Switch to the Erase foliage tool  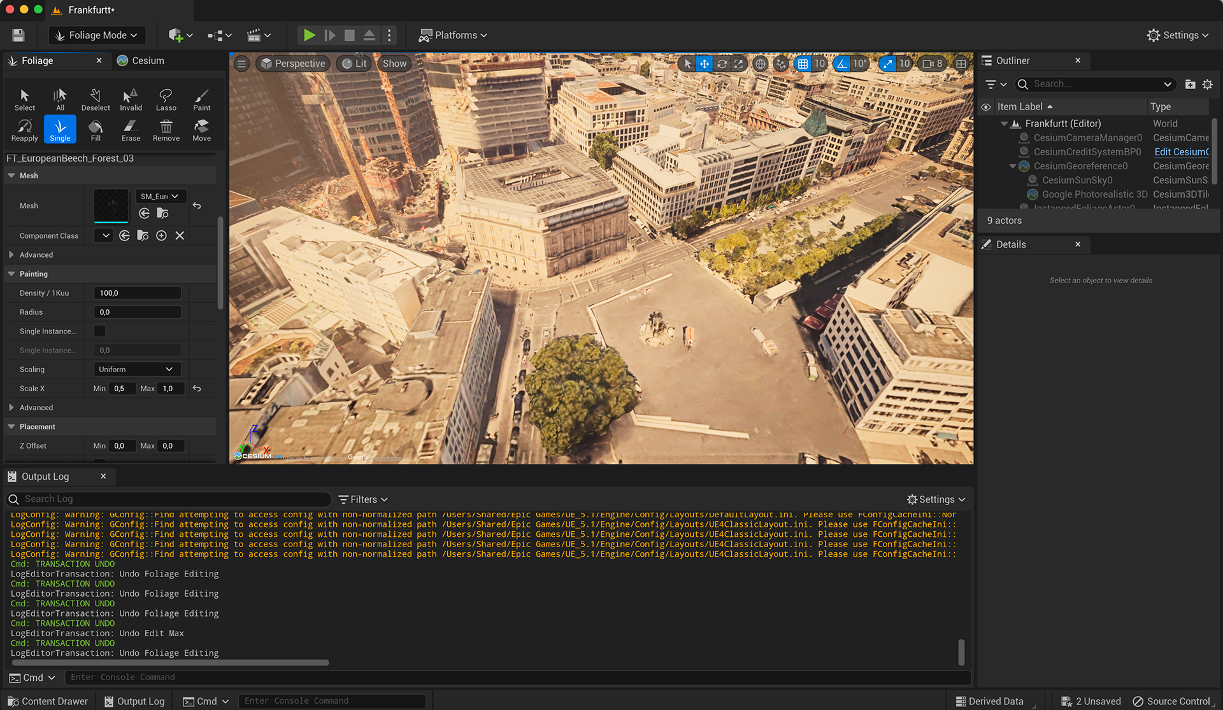pyautogui.click(x=131, y=130)
